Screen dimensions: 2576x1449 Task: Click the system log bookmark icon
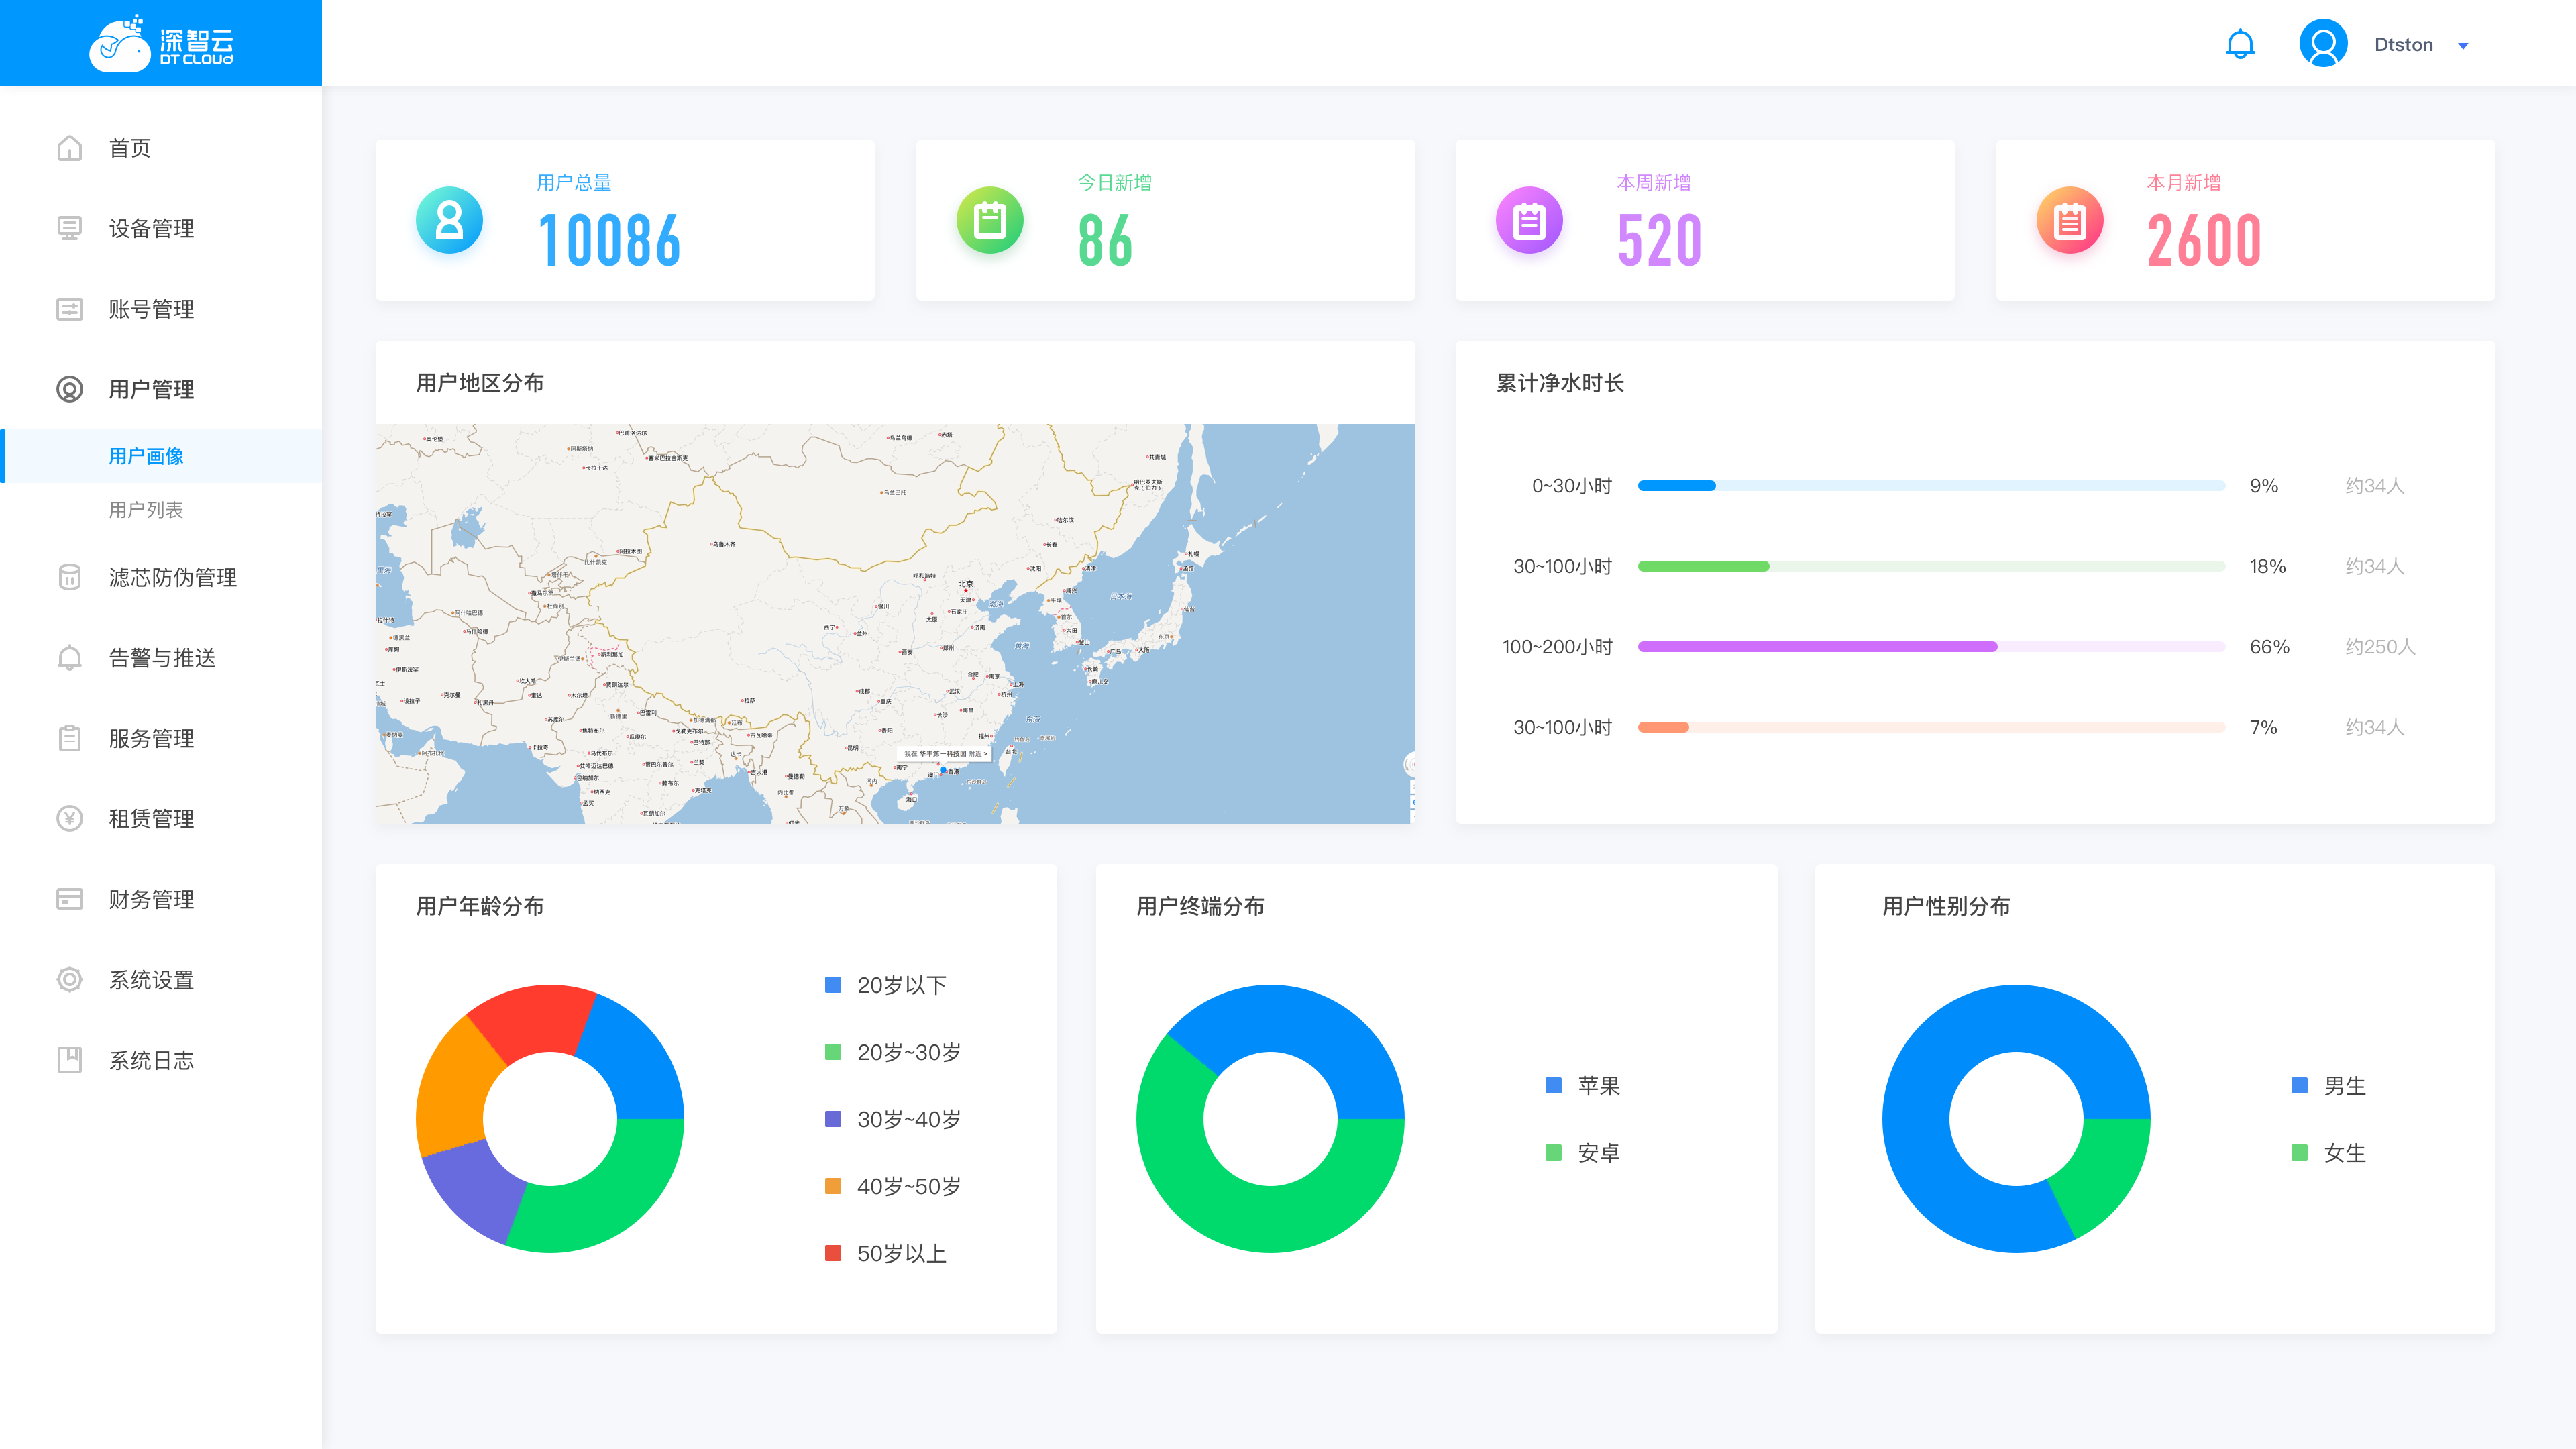(x=69, y=1060)
